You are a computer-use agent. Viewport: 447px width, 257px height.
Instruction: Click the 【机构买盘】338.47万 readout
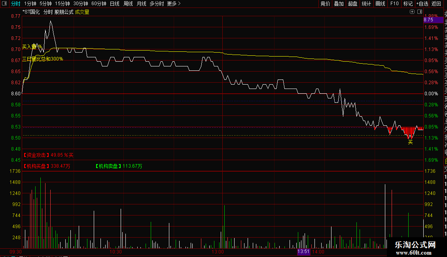point(46,166)
